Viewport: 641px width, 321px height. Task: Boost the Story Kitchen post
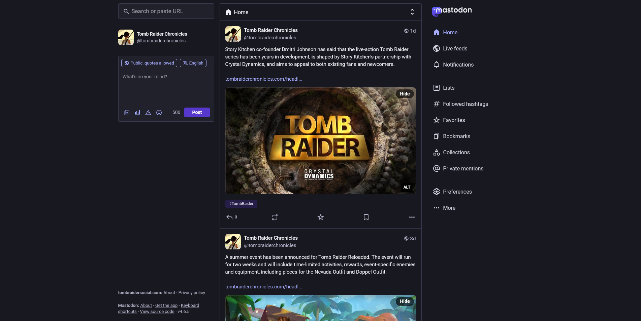click(275, 217)
